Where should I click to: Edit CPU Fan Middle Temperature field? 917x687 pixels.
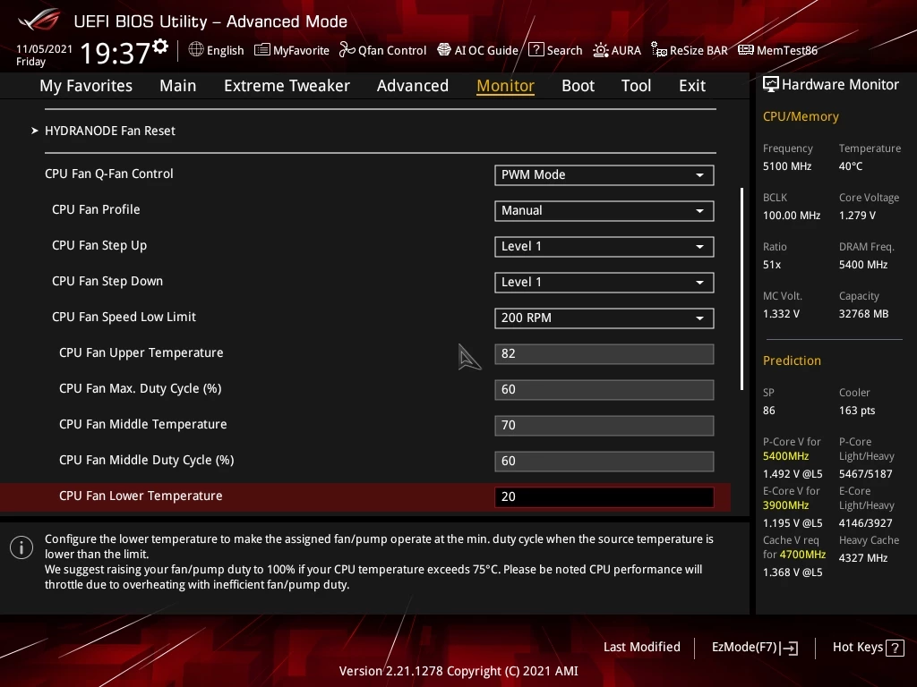click(604, 425)
